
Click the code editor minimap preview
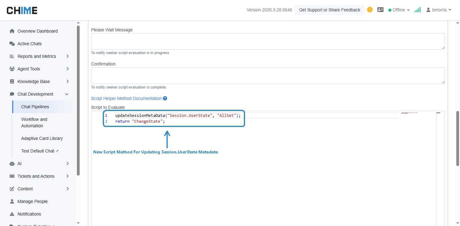[410, 113]
